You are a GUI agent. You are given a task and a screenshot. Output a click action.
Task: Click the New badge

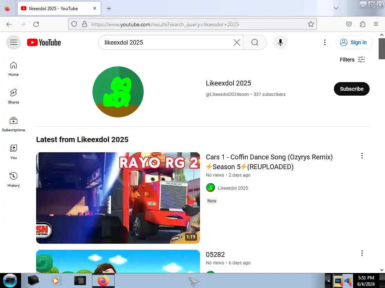212,201
